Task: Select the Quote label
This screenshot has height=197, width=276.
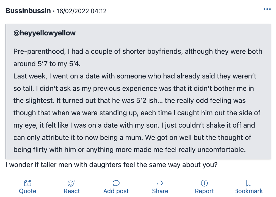Action: 28,191
